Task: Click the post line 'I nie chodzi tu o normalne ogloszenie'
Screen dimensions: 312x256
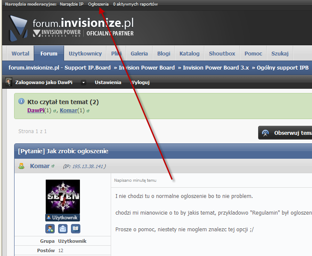Action: (184, 196)
